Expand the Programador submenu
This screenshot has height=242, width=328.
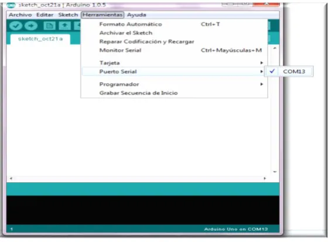coord(174,84)
